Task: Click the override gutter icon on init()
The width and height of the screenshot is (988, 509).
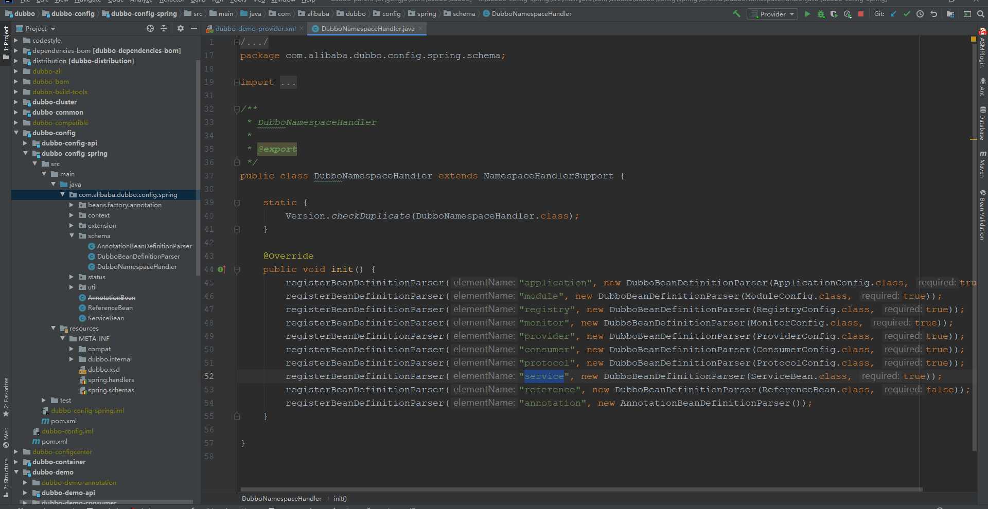Action: (x=221, y=269)
